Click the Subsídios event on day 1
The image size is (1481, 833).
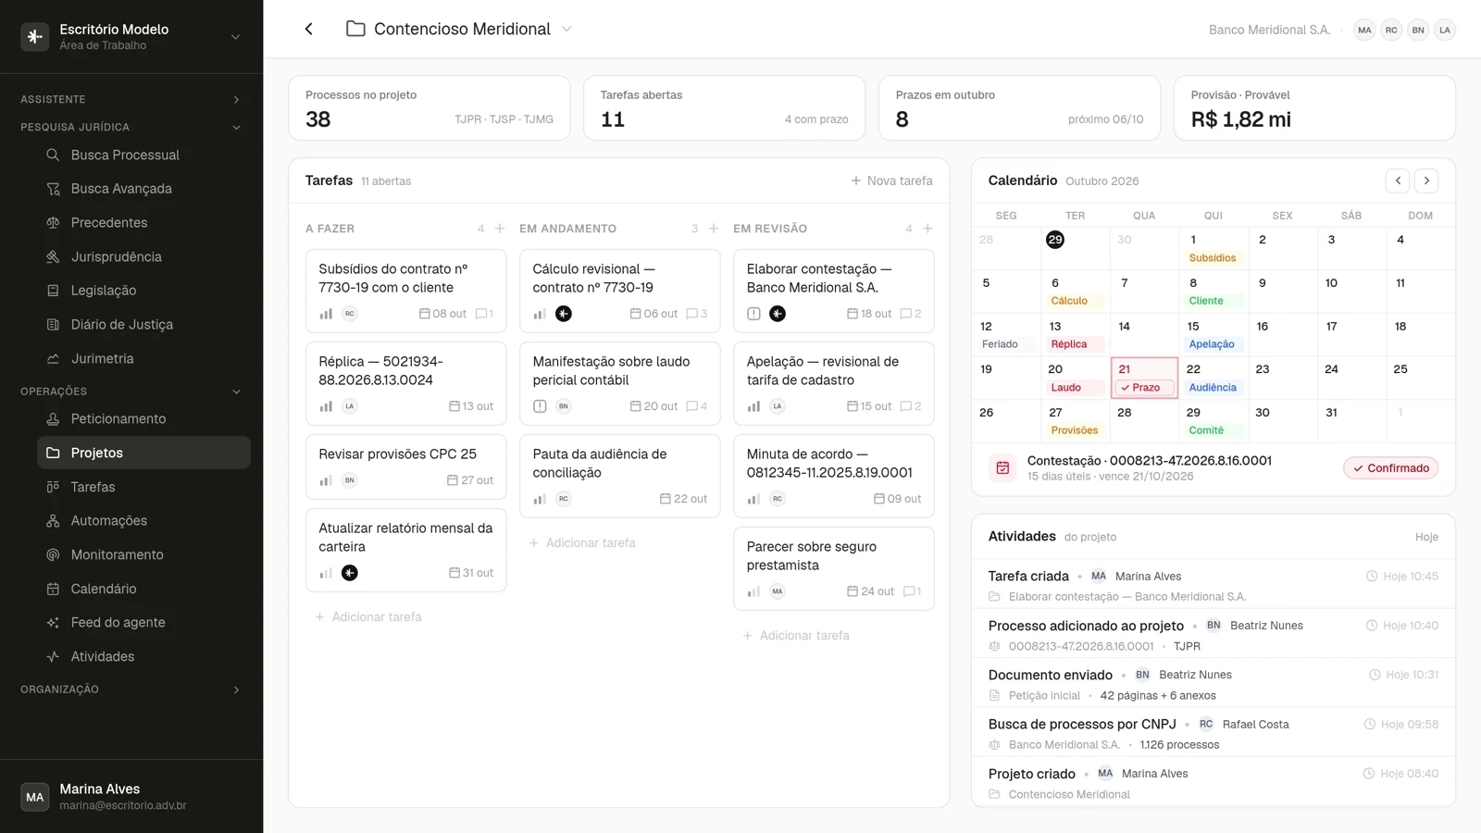coord(1213,258)
